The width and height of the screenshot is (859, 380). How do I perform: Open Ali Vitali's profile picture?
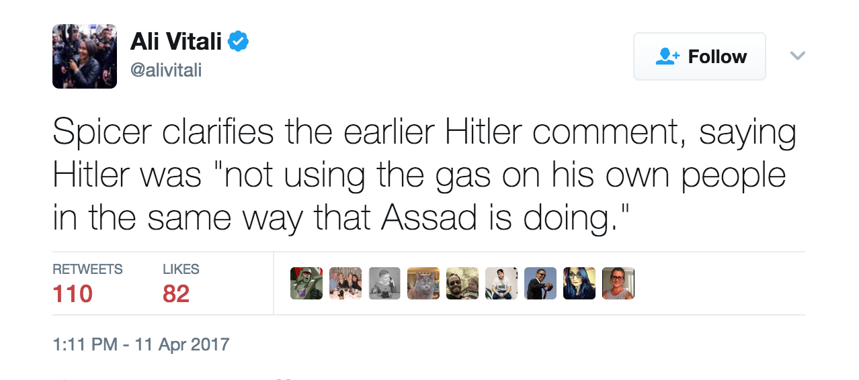(85, 56)
